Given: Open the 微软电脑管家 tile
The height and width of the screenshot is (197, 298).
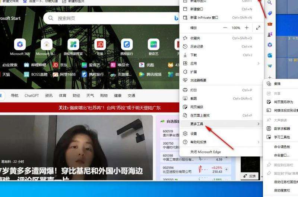Looking at the screenshot, I should tap(73, 47).
